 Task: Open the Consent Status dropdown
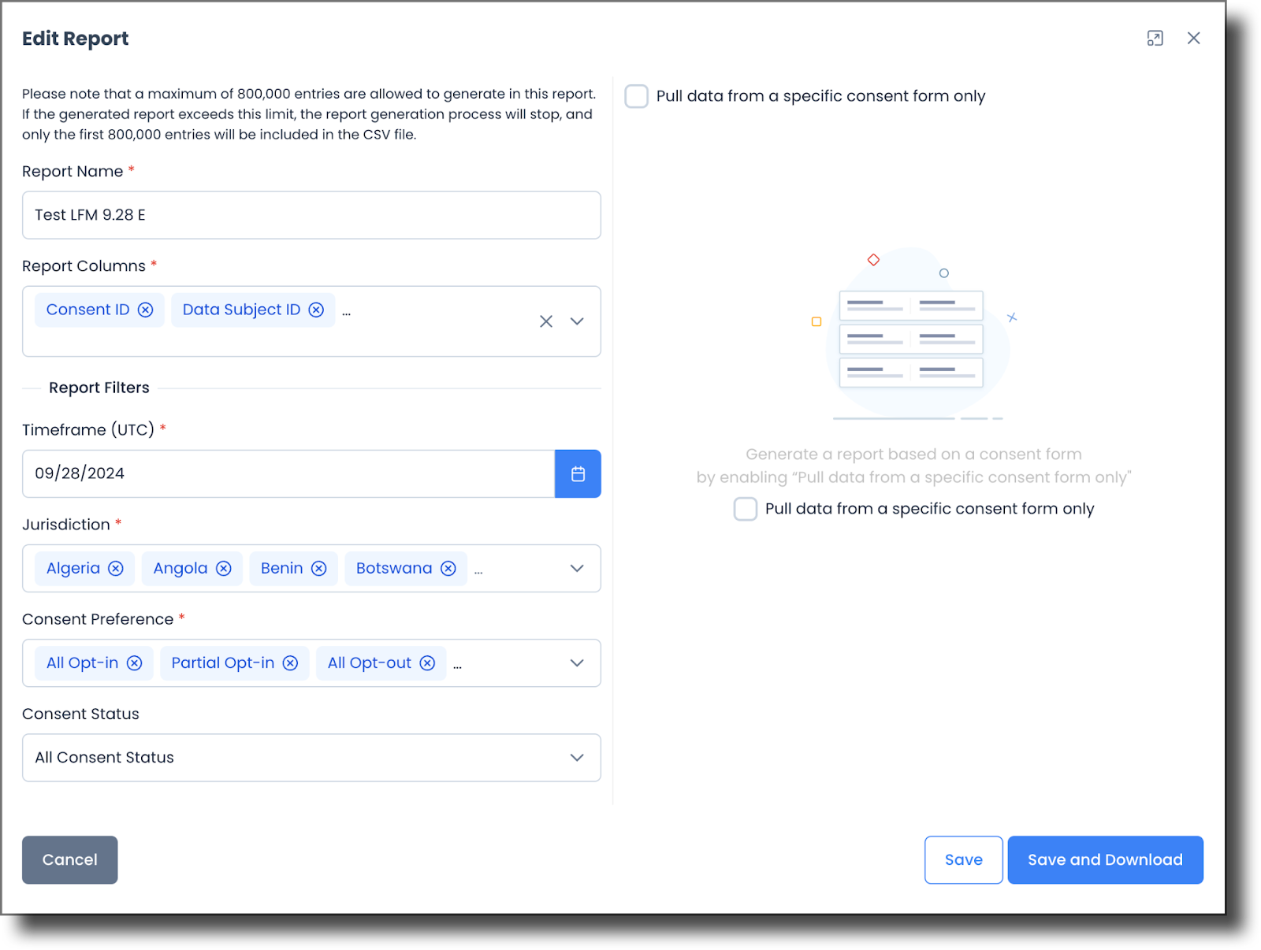(577, 757)
